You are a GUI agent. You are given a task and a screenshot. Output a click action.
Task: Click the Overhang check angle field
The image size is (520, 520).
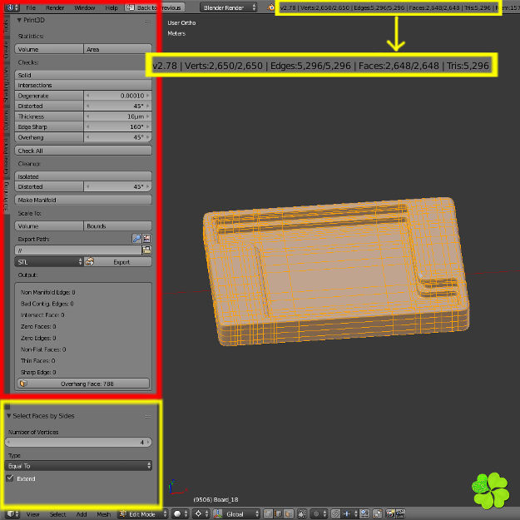click(118, 137)
